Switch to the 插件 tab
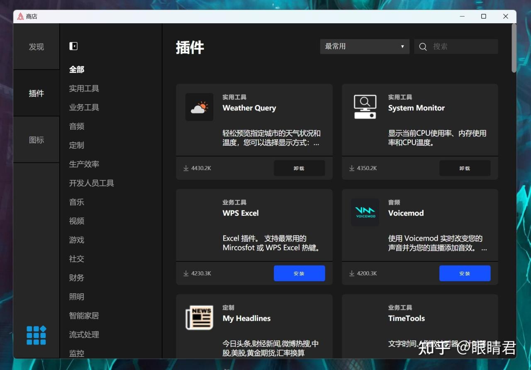Screen dimensions: 531x370 (x=37, y=93)
